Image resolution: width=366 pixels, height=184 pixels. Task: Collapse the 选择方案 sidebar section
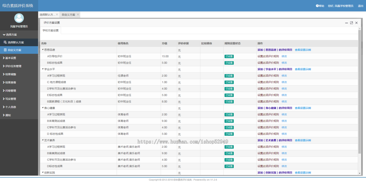pyautogui.click(x=19, y=35)
